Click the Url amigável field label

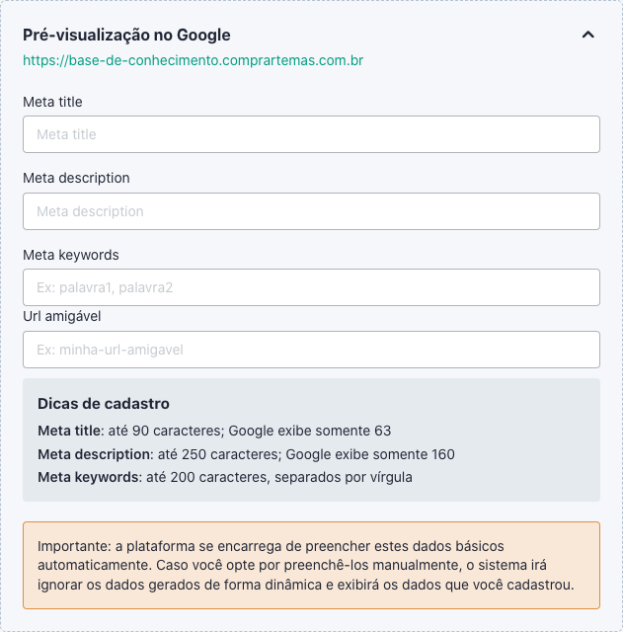62,316
